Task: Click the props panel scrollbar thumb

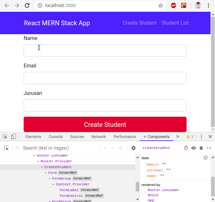Action: pos(213,186)
